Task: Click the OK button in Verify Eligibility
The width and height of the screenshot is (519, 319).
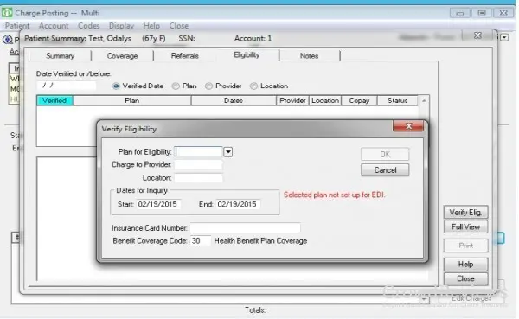Action: click(385, 154)
